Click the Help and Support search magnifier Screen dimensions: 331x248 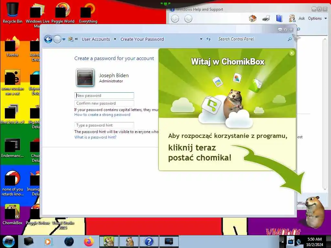click(x=299, y=29)
